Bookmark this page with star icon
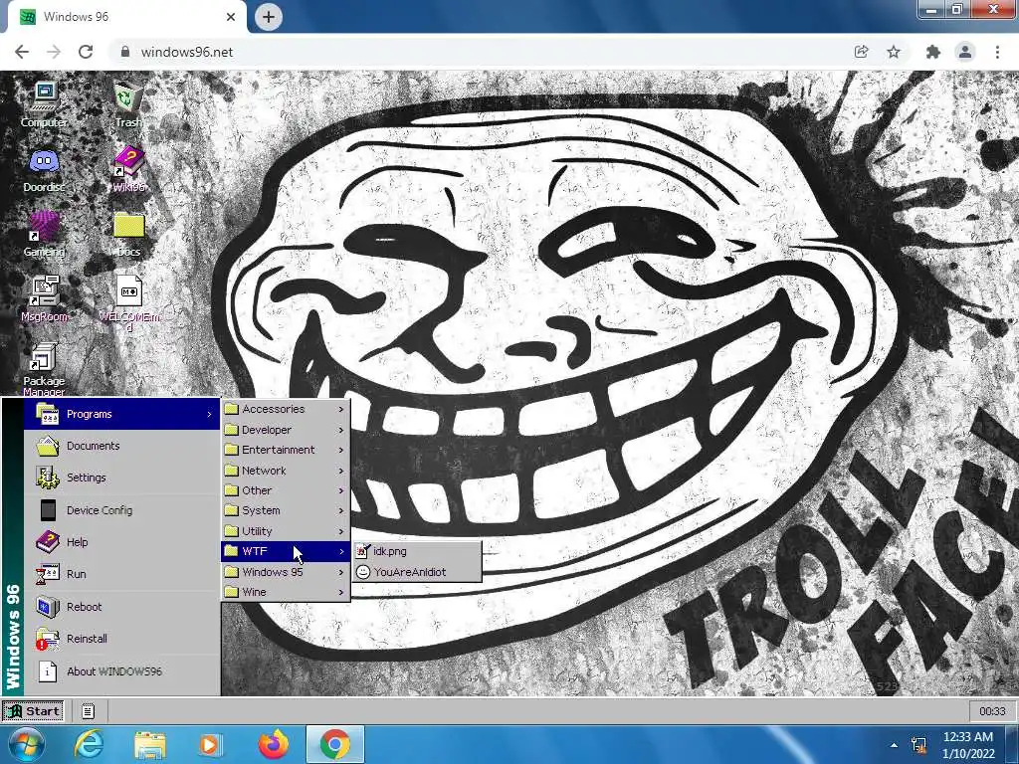Screen dimensions: 1019x764 coord(894,52)
